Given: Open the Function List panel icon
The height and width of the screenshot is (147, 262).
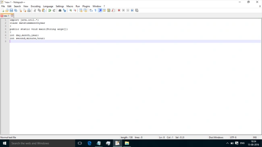Looking at the screenshot, I should pyautogui.click(x=113, y=10).
